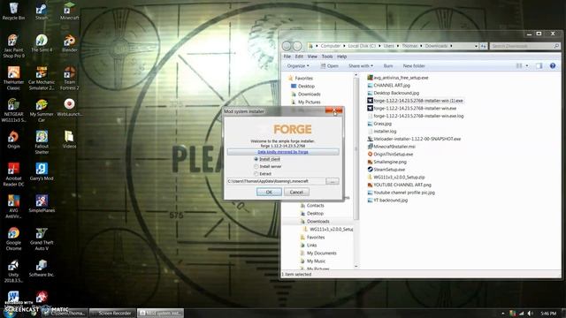This screenshot has width=566, height=318.
Task: Switch to Screen Recorder taskbar button
Action: pyautogui.click(x=112, y=313)
